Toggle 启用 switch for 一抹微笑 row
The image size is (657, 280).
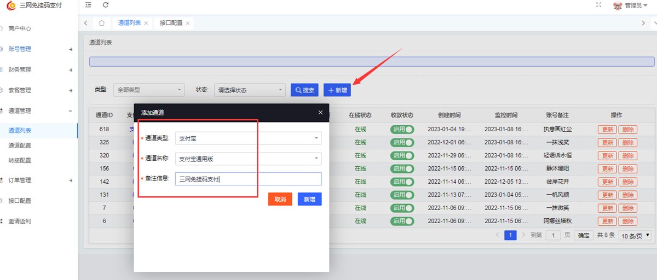tap(402, 208)
